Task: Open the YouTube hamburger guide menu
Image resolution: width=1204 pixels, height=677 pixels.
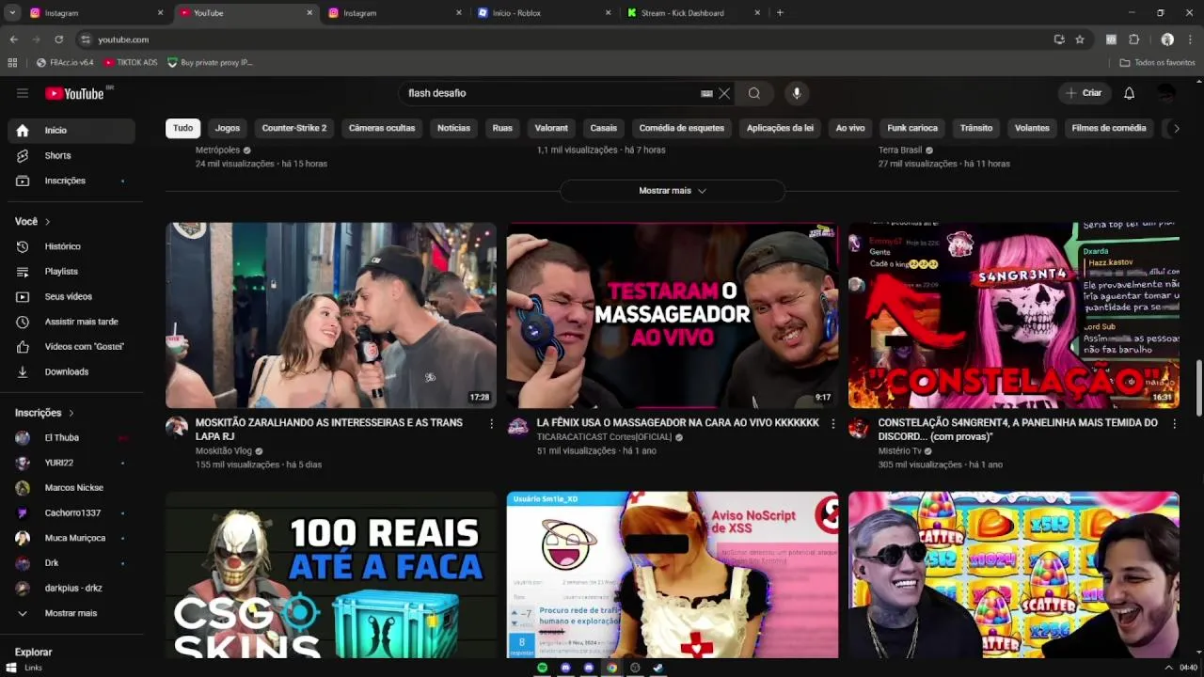Action: [x=23, y=93]
